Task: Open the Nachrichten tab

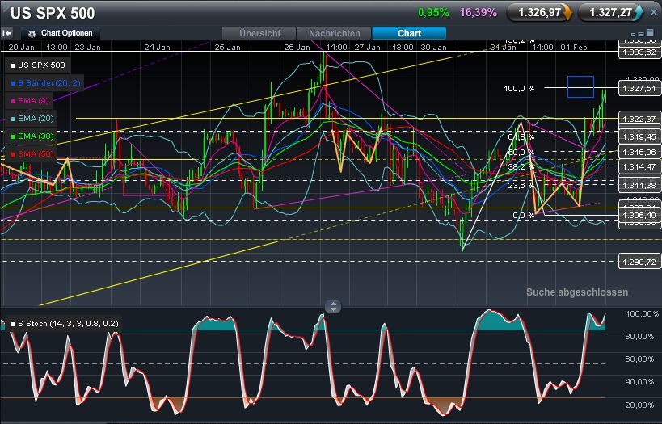Action: point(333,33)
